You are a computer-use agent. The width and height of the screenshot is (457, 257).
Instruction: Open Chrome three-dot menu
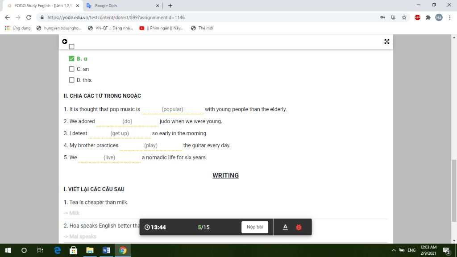point(450,17)
